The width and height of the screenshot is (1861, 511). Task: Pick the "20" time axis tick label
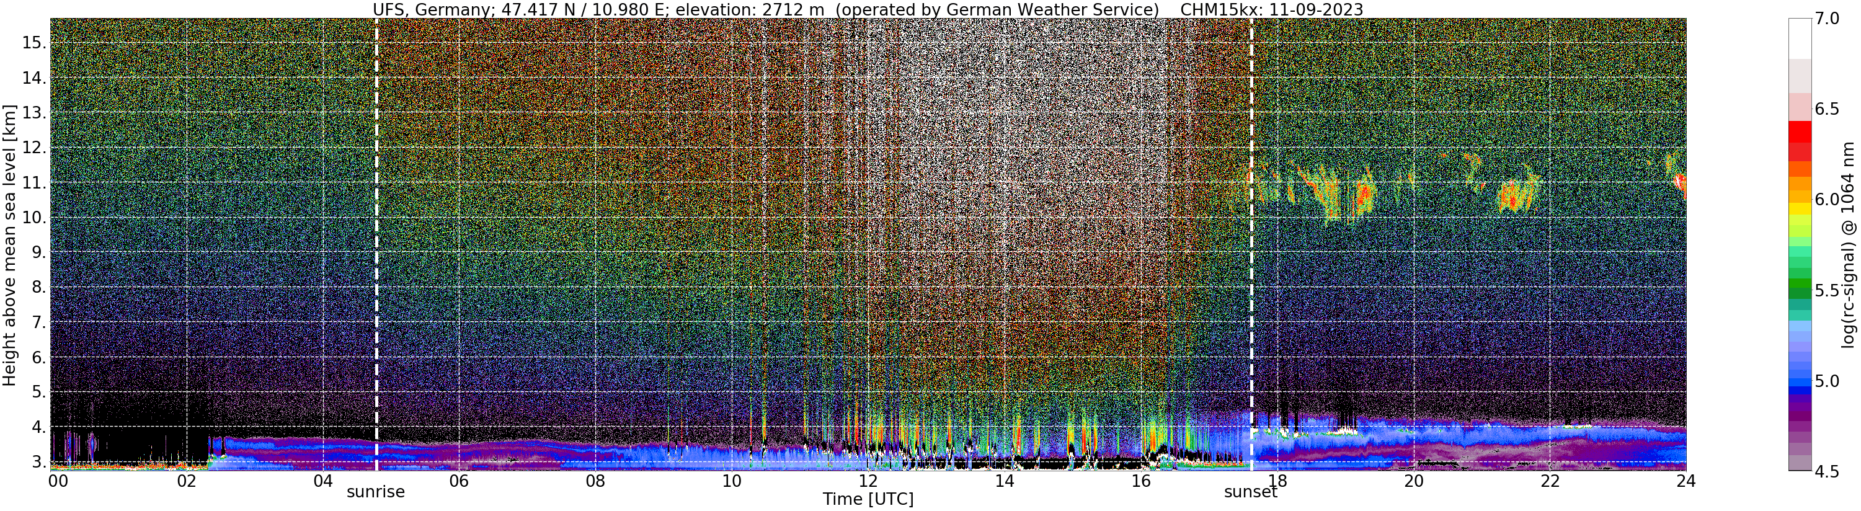[1413, 481]
